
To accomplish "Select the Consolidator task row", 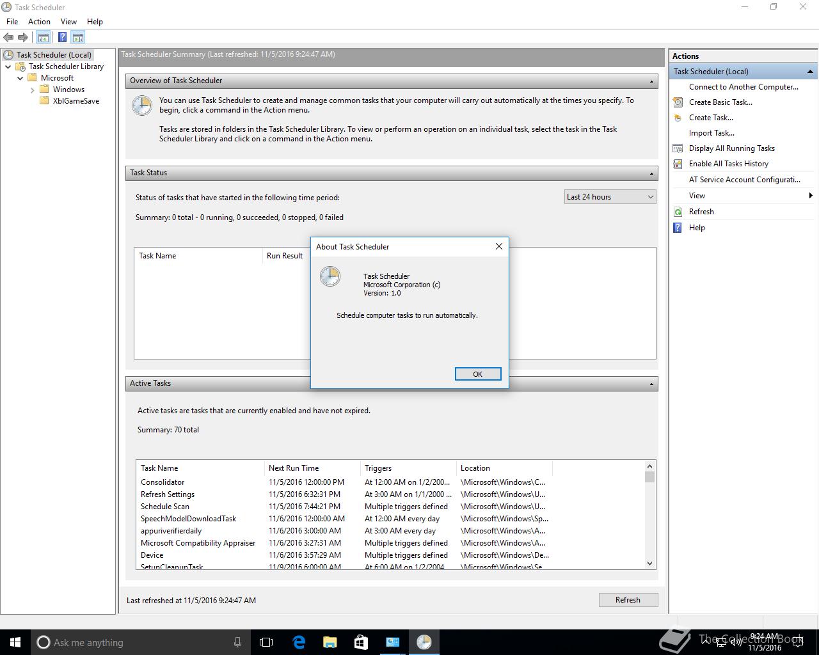I will [x=344, y=482].
